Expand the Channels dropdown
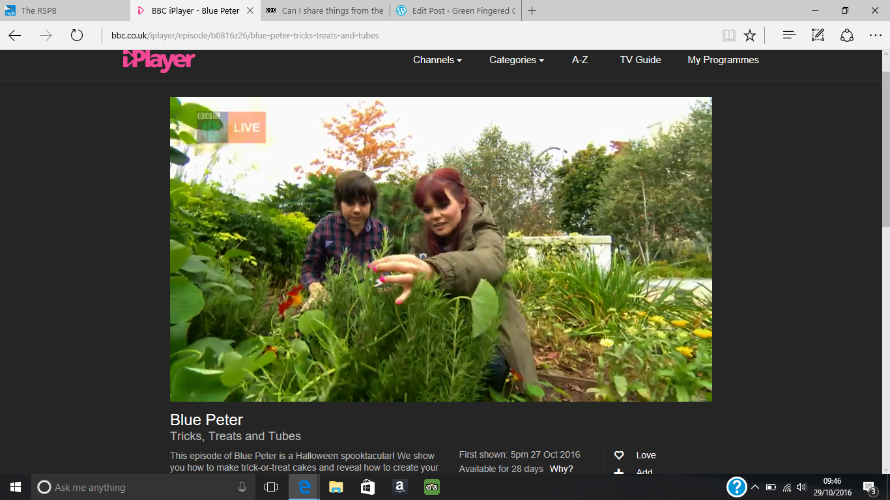This screenshot has height=500, width=890. (437, 60)
